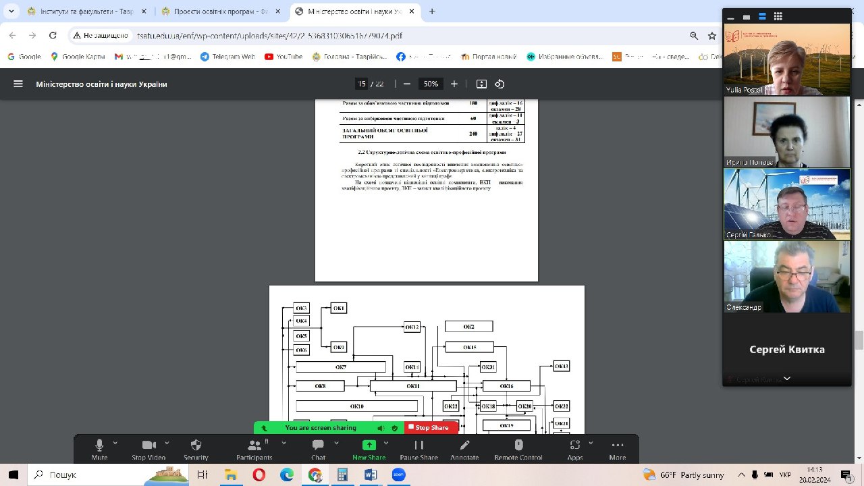Fit the PDF to page
The image size is (864, 486).
[x=481, y=84]
